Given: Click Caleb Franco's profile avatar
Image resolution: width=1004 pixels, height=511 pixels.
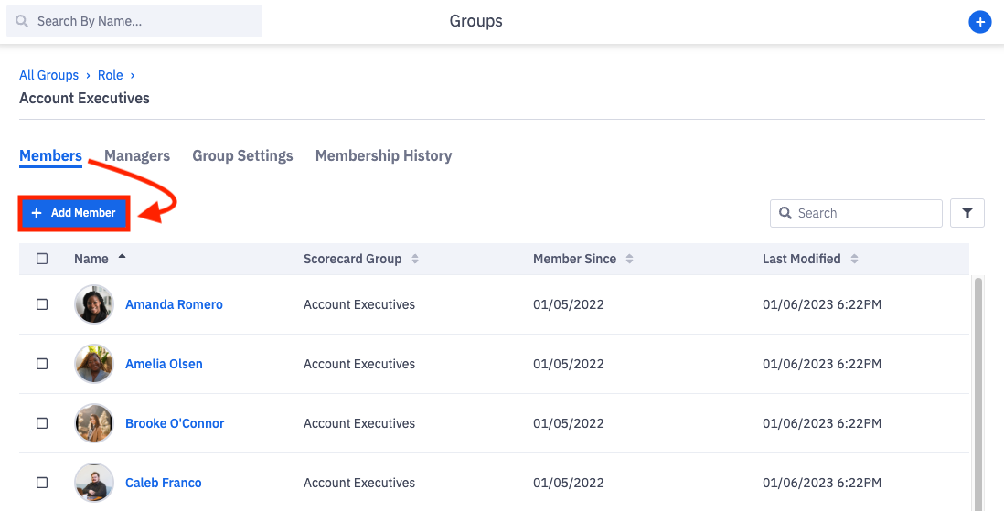Looking at the screenshot, I should pos(94,483).
